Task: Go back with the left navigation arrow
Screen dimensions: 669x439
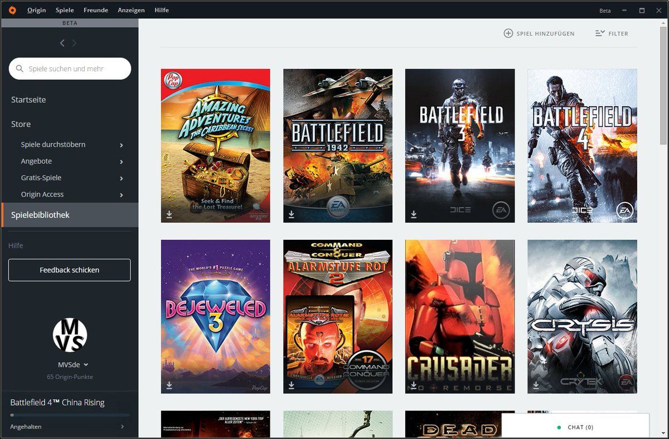Action: click(62, 43)
